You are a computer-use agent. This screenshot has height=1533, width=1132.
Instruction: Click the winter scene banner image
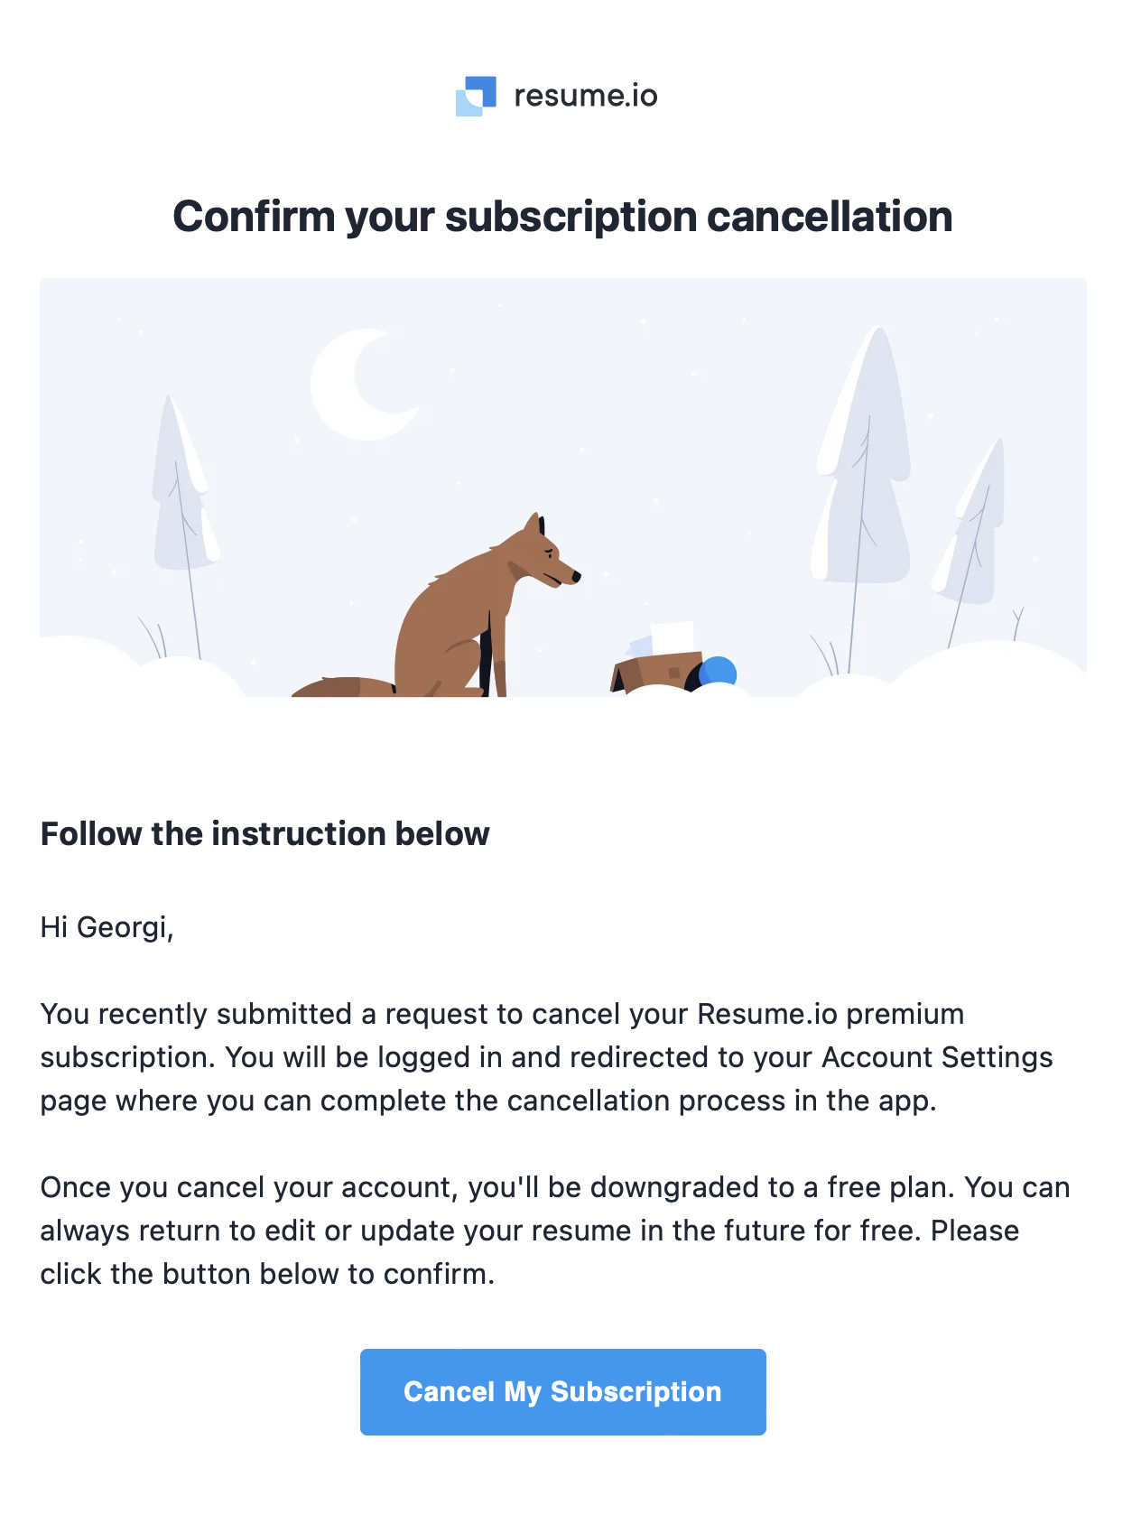[563, 488]
